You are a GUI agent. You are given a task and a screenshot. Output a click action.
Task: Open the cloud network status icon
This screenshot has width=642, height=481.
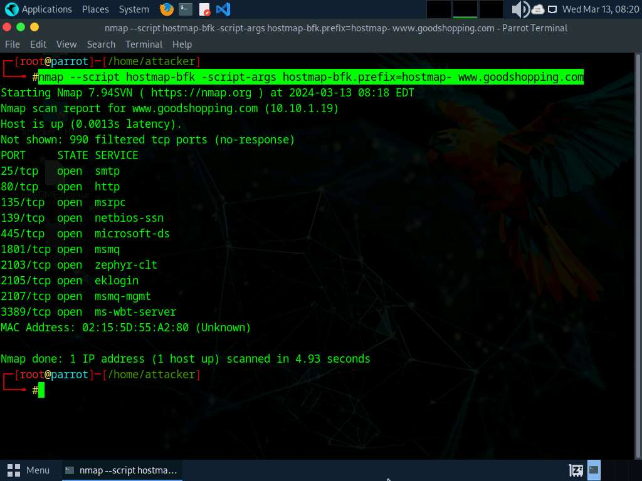point(537,9)
